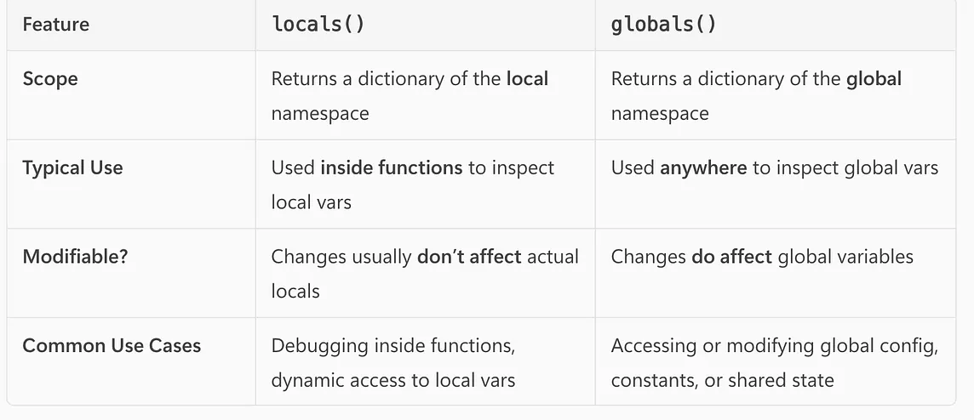Select the globals() column header
The height and width of the screenshot is (420, 974).
[x=663, y=24]
